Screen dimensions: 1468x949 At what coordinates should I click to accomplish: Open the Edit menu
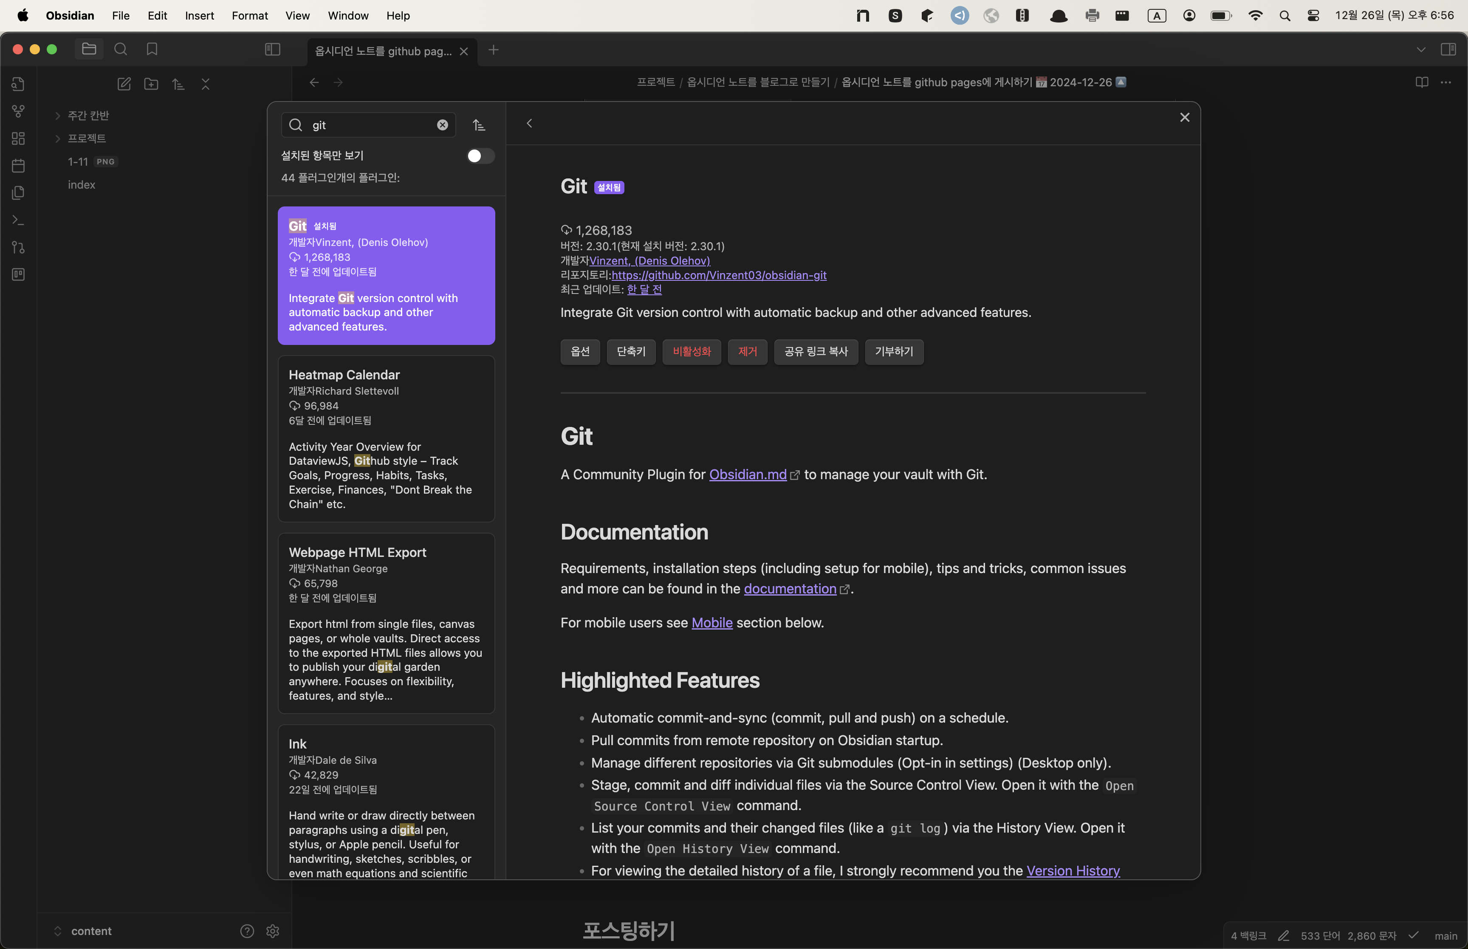157,15
